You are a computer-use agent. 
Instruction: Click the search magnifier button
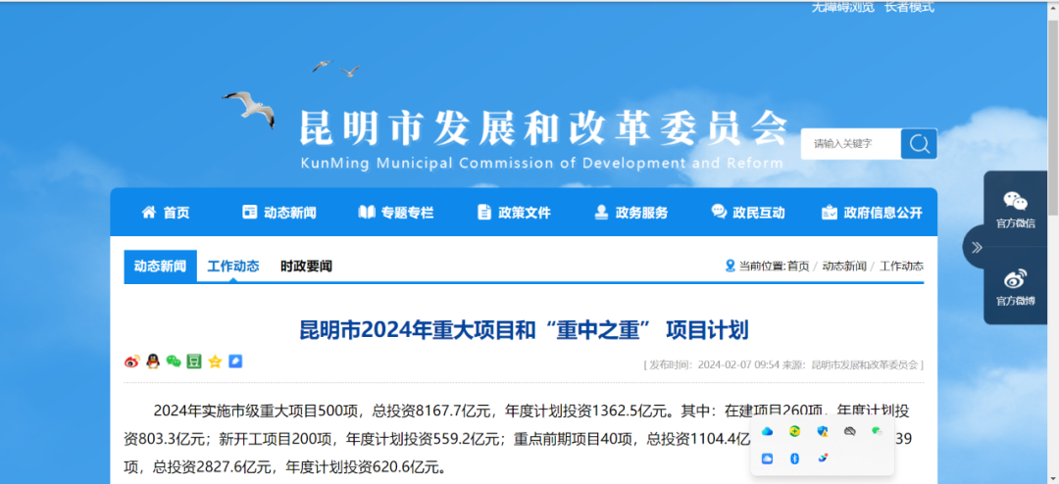point(919,144)
